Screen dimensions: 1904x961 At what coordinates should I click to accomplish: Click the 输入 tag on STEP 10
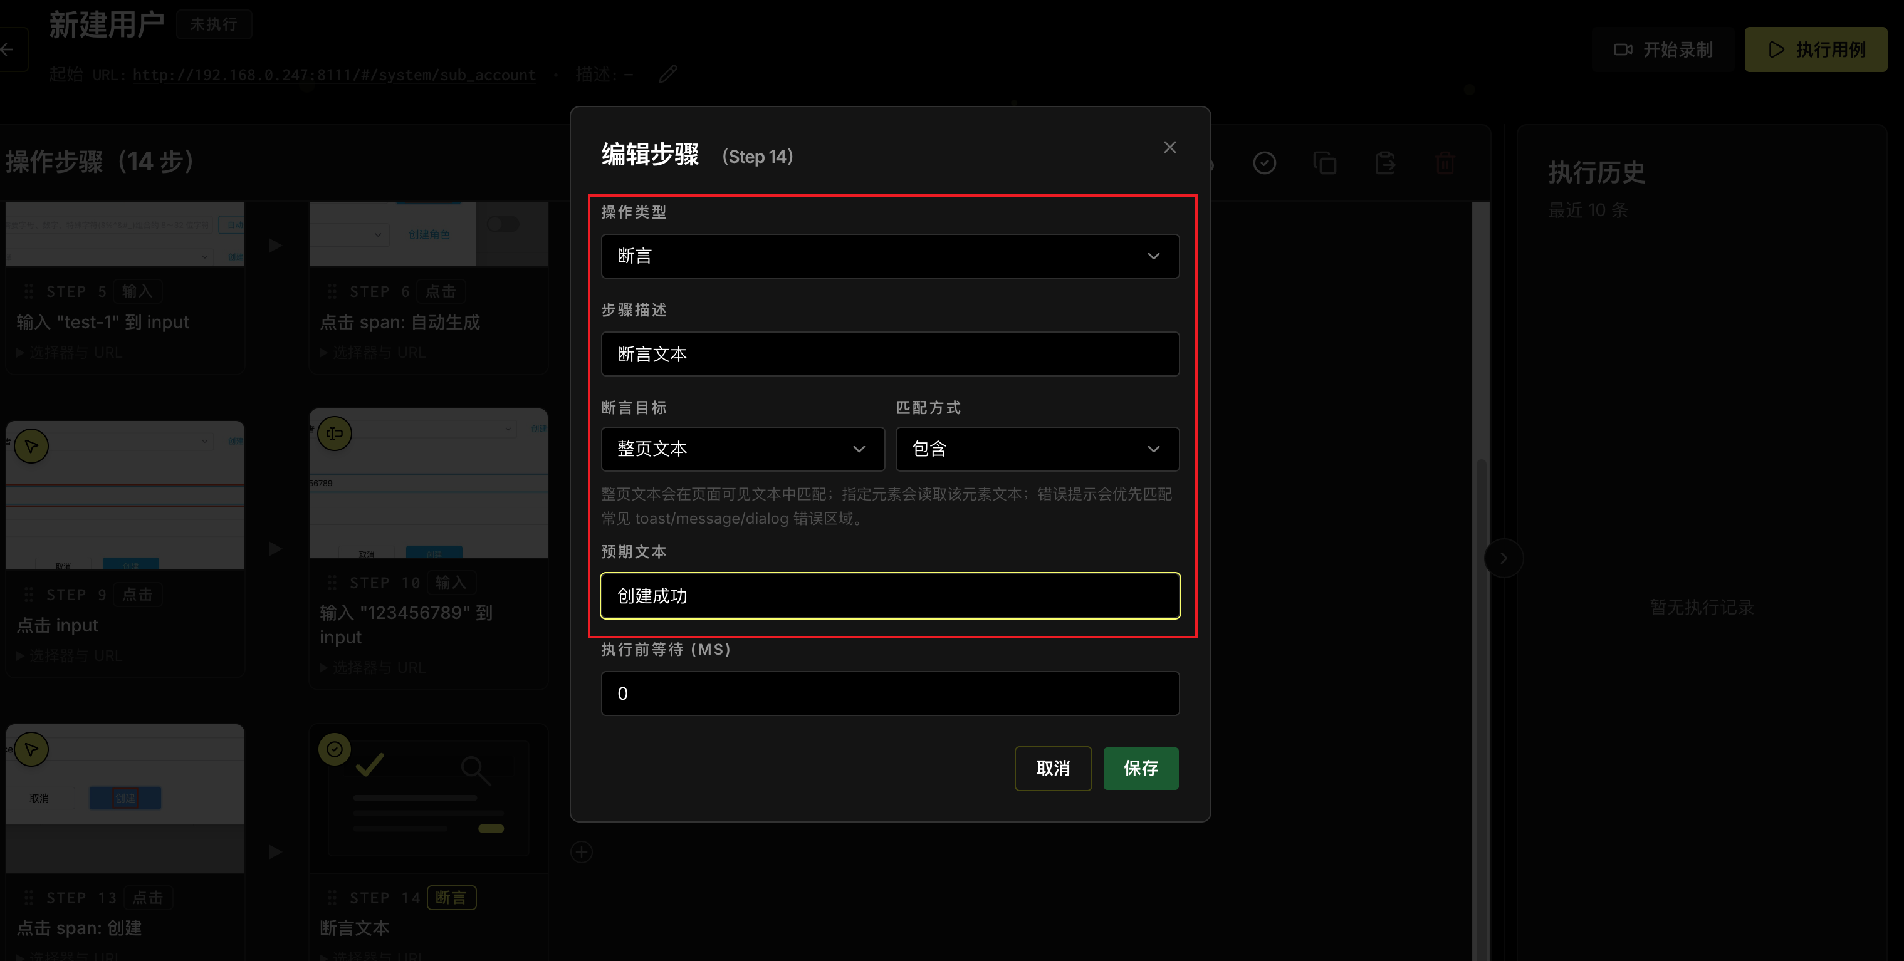[x=451, y=582]
